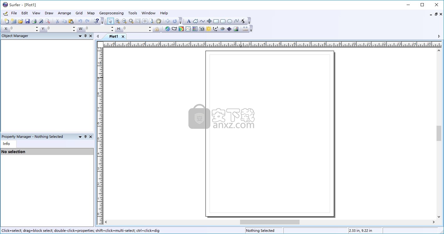Image resolution: width=444 pixels, height=234 pixels.
Task: Print the plot document
Action: point(34,21)
